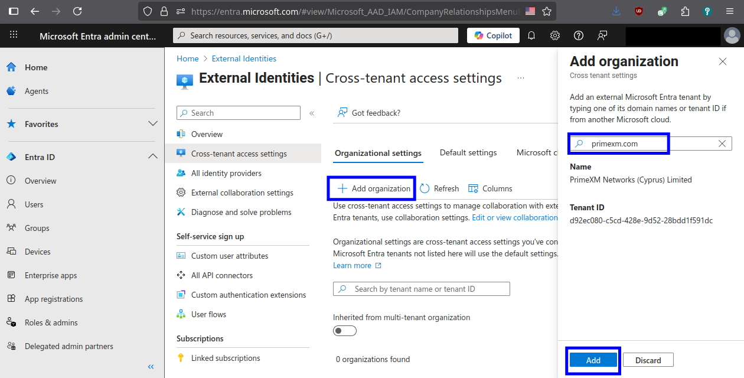This screenshot has height=378, width=744.
Task: Open browser downloads arrow icon
Action: pyautogui.click(x=616, y=11)
